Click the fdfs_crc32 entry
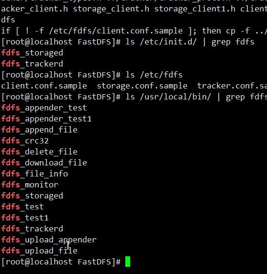The width and height of the screenshot is (267, 274). (25, 141)
